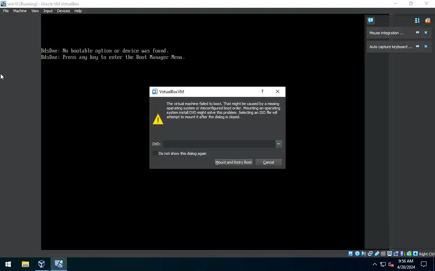
Task: Show details for Mouse integration notification
Action: pos(417,33)
